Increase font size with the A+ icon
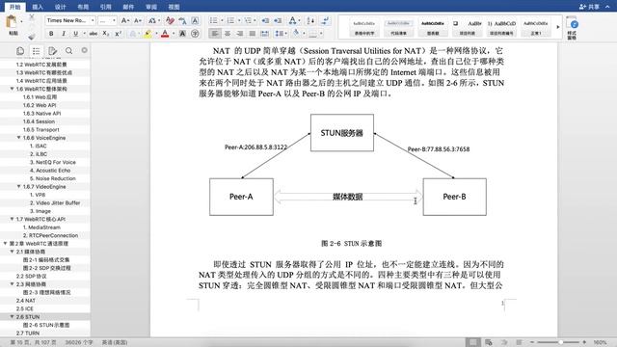Viewport: 617px width, 347px height. (125, 20)
